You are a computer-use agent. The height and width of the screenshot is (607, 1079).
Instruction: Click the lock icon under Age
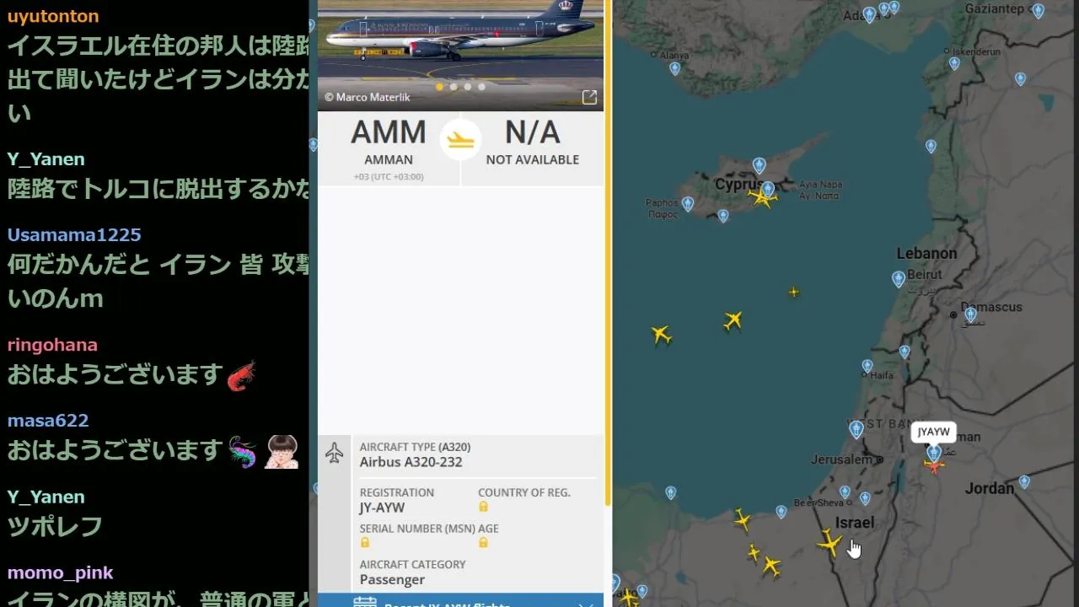click(484, 543)
